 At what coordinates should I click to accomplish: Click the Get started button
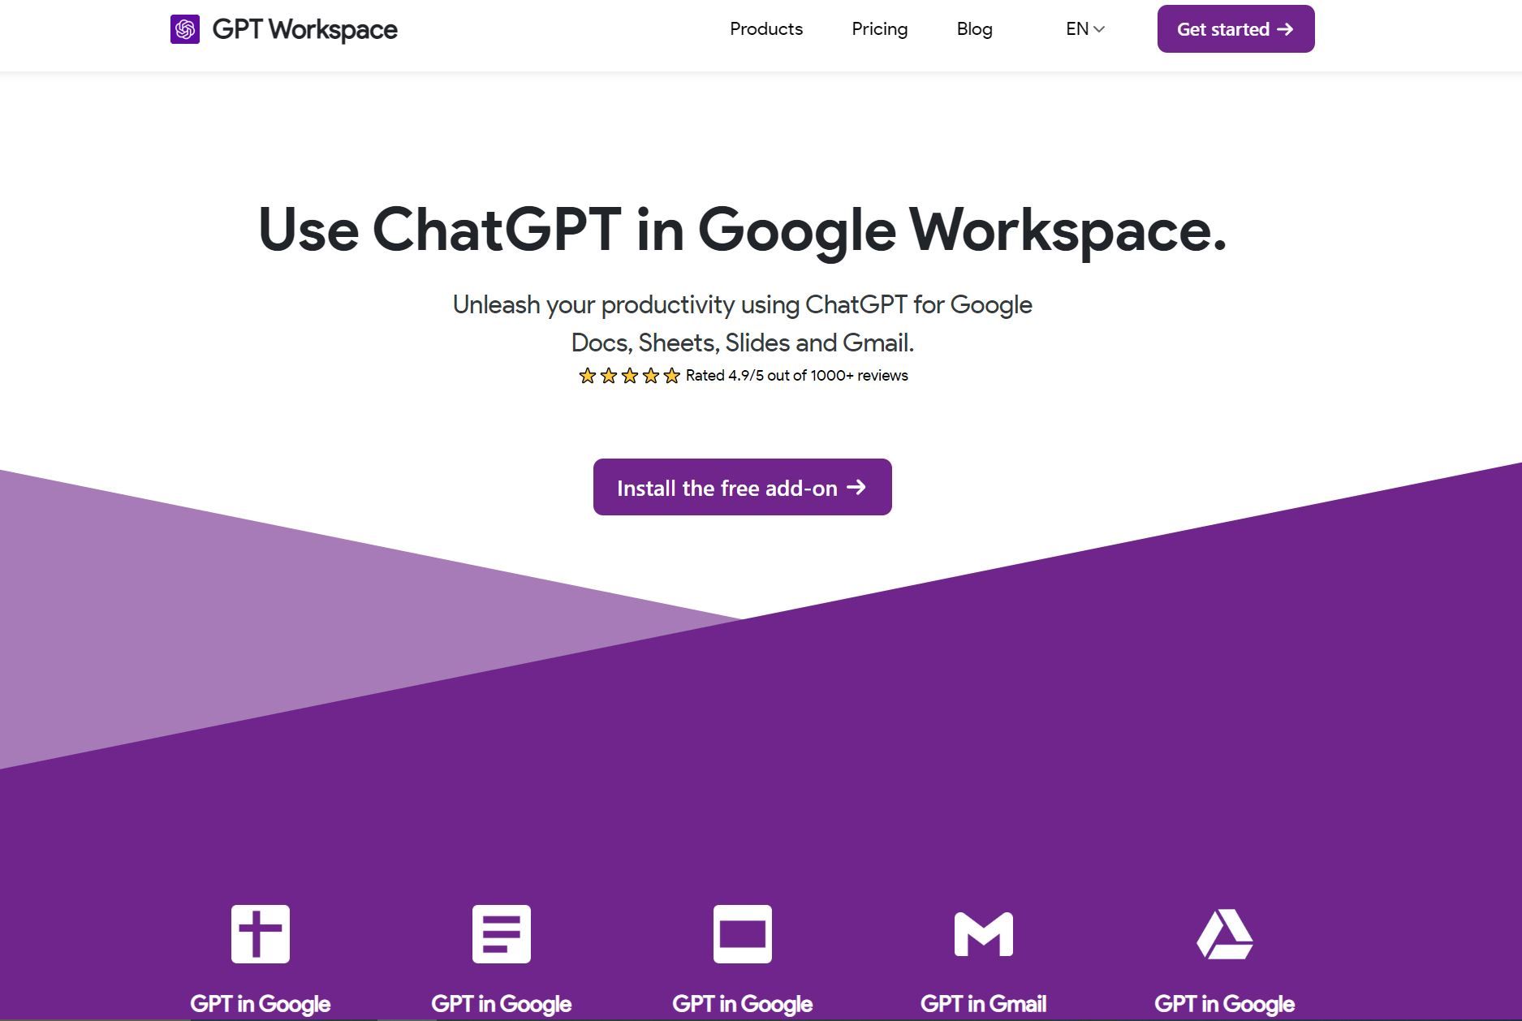point(1235,29)
